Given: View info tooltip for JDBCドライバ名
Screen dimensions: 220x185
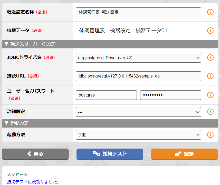Looking at the screenshot, I should point(210,58).
